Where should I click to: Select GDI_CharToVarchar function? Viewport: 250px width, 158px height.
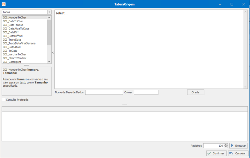tap(25, 58)
